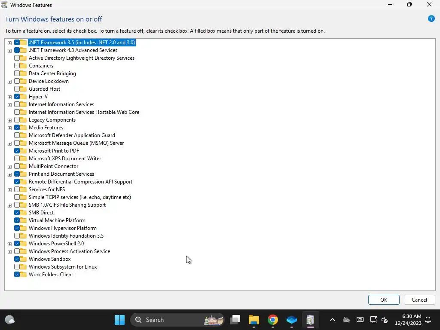Toggle Microsoft Print to PDF checkbox

[17, 151]
